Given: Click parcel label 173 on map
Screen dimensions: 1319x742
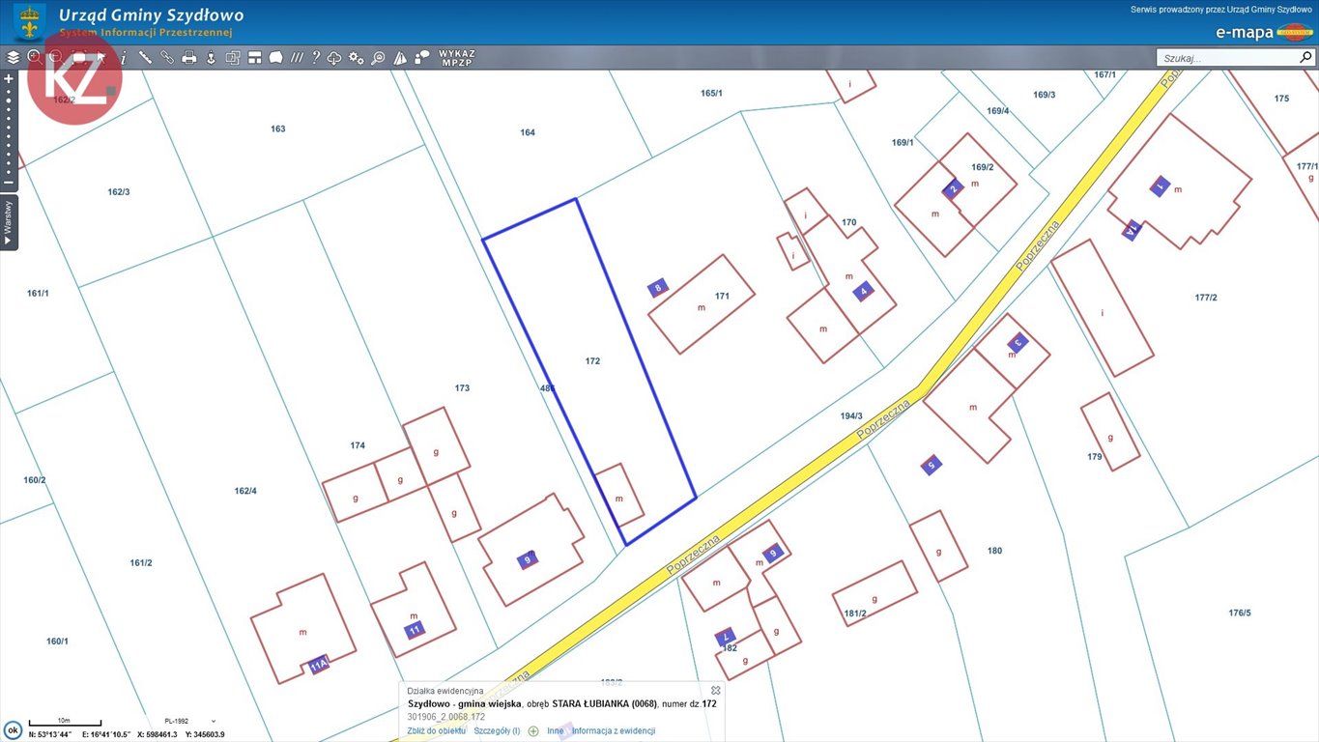Looking at the screenshot, I should pos(462,388).
